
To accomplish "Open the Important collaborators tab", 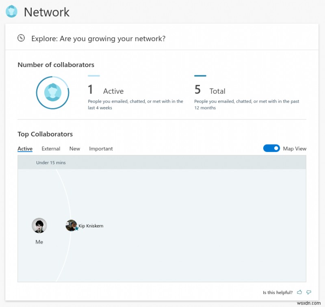I will click(101, 149).
